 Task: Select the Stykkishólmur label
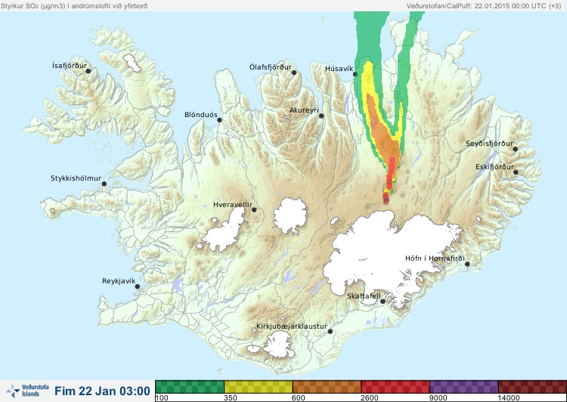click(x=76, y=178)
